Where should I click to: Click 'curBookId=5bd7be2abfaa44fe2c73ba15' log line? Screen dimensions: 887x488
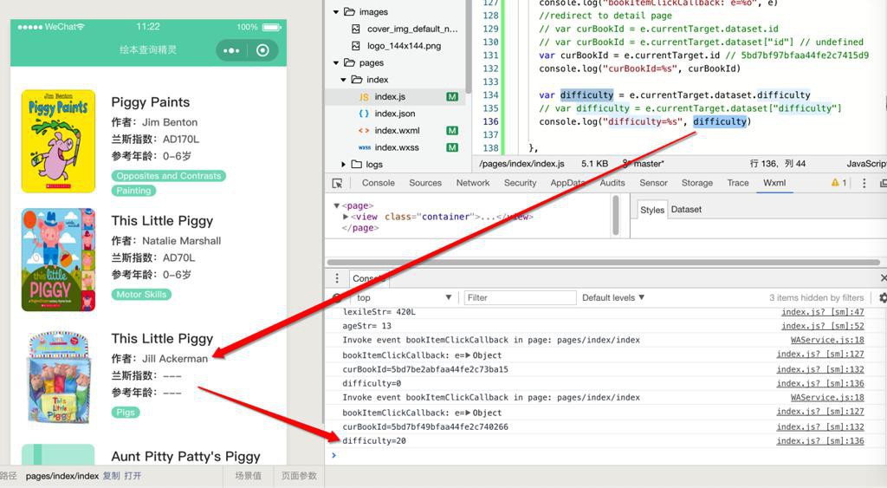425,369
